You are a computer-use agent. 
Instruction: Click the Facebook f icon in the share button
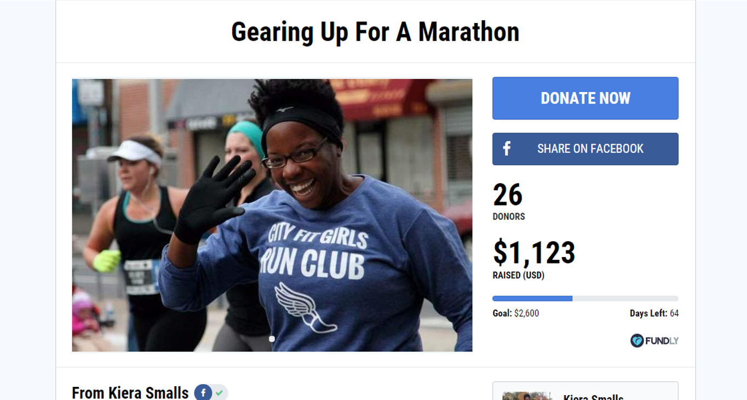(x=507, y=148)
